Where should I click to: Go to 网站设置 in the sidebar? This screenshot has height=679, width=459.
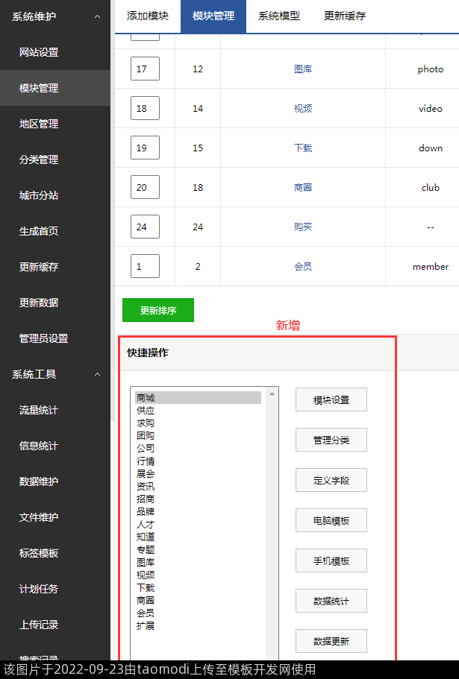pyautogui.click(x=39, y=52)
